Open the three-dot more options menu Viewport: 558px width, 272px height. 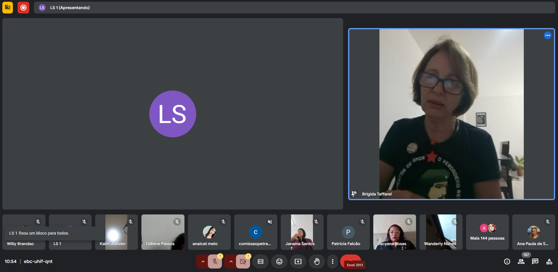click(x=333, y=261)
